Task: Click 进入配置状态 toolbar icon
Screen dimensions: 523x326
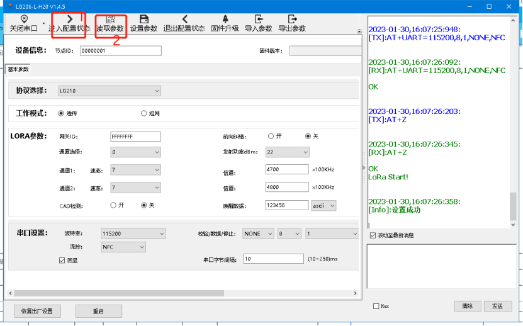Action: point(69,20)
